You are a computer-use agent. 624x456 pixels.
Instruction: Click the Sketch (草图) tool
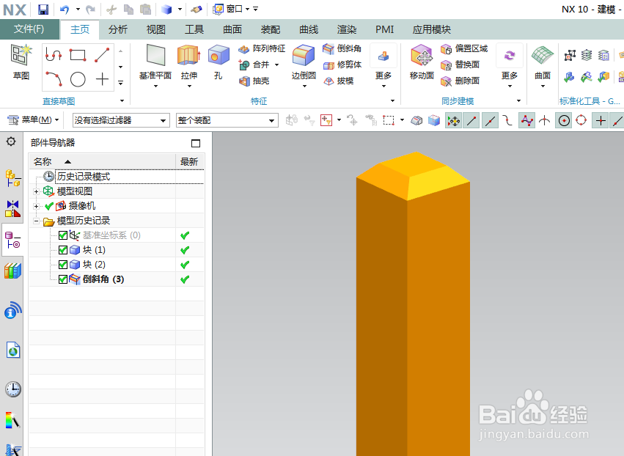21,62
